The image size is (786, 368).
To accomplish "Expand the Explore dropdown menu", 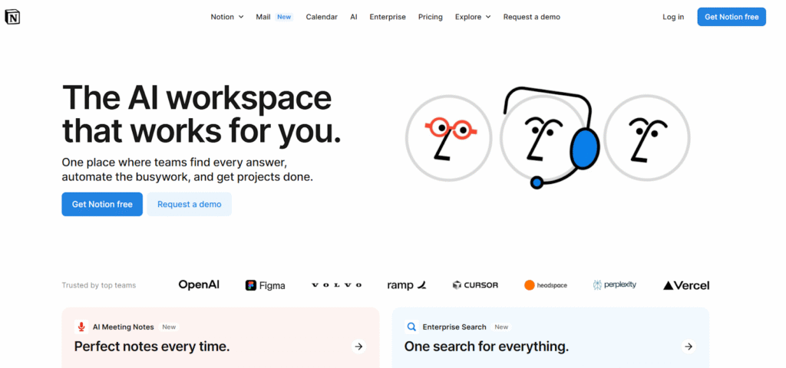I will coord(473,17).
